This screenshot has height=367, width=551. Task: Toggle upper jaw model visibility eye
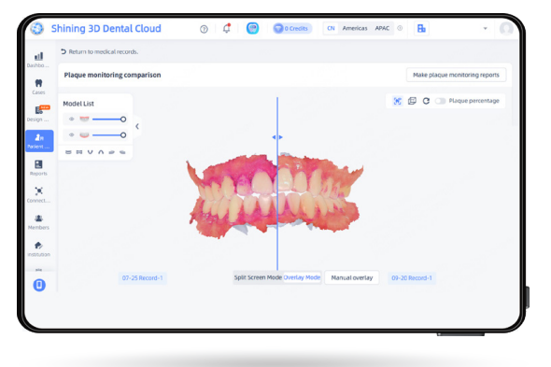(x=71, y=119)
